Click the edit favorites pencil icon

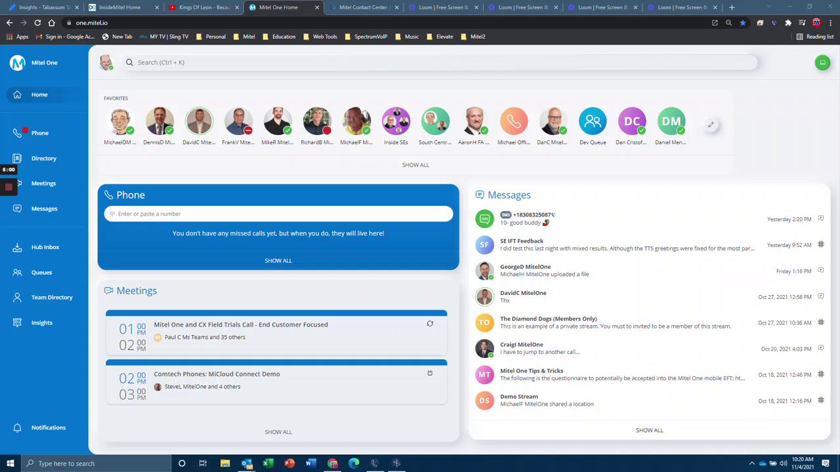[711, 125]
